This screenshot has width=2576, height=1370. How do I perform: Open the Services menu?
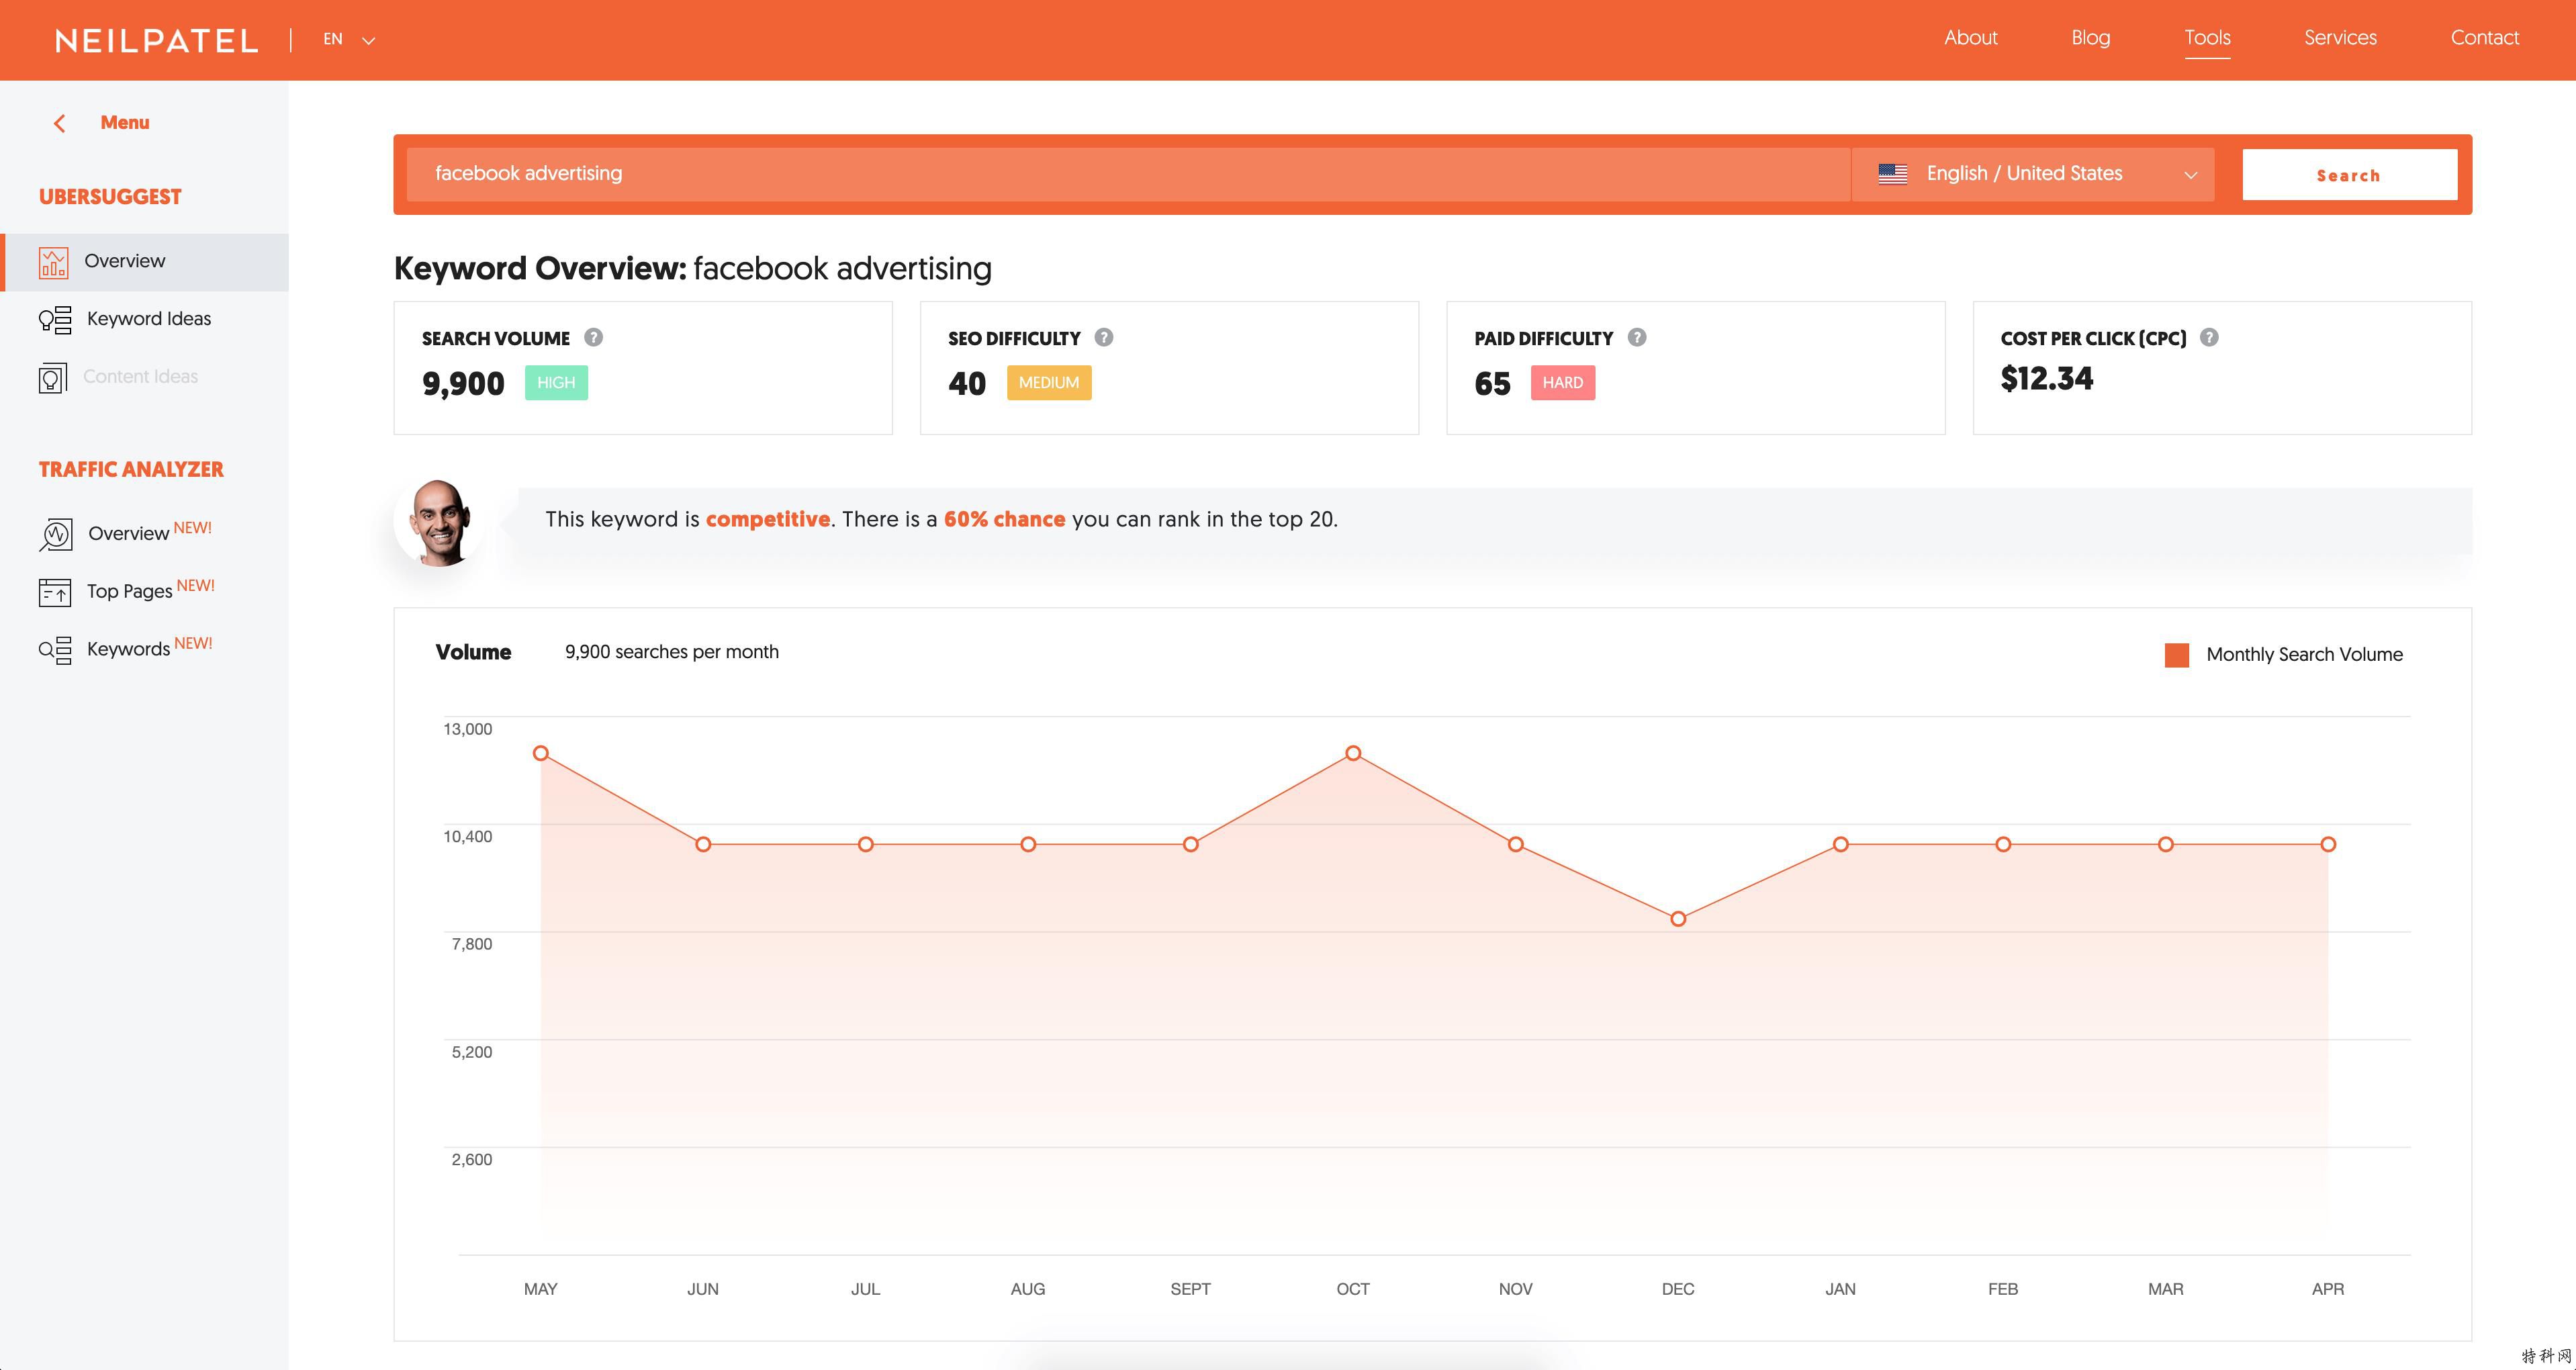tap(2340, 38)
